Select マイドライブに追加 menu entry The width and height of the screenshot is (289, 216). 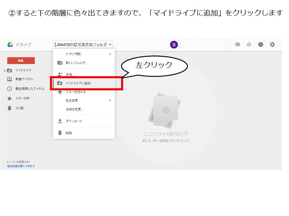pos(84,83)
